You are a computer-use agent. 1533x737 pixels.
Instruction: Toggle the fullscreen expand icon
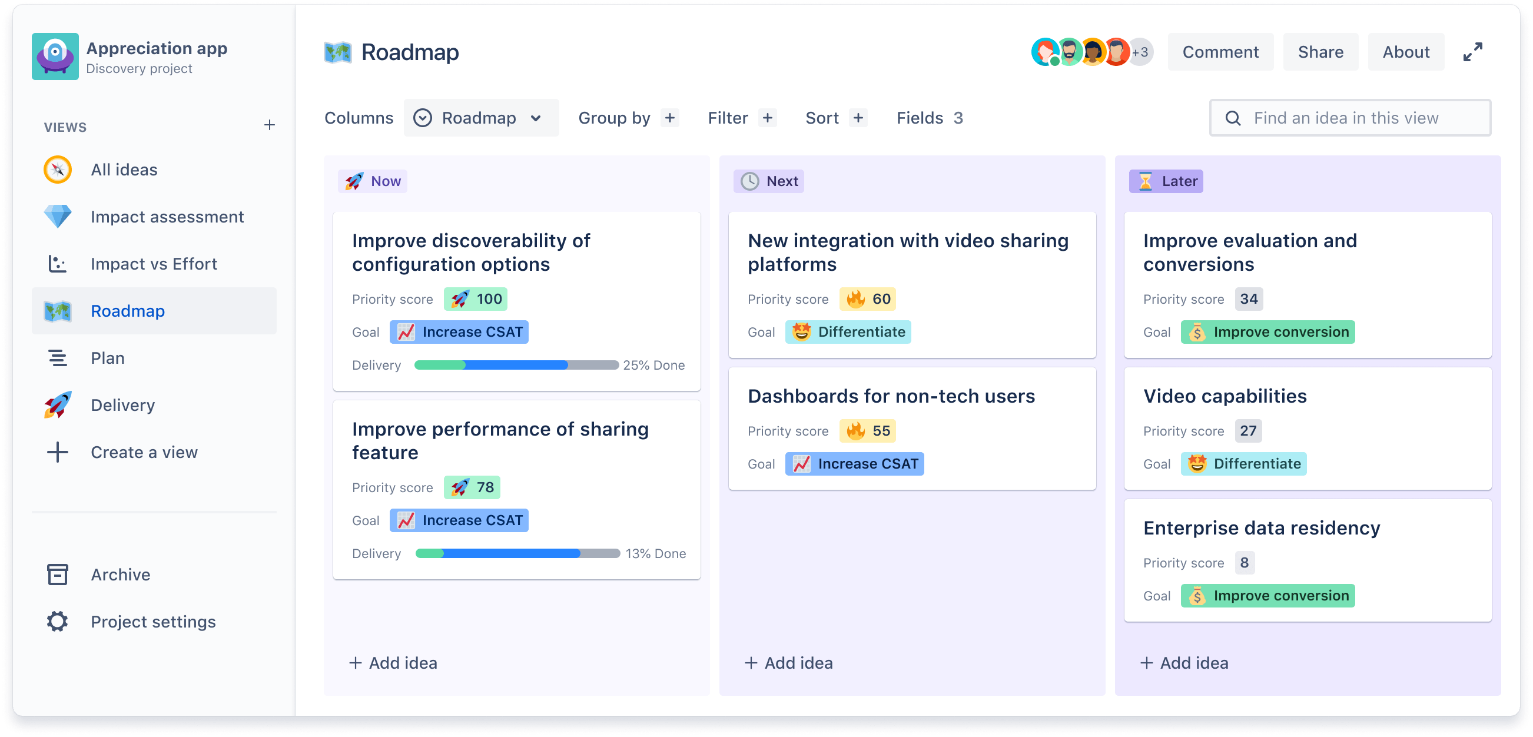[1476, 53]
